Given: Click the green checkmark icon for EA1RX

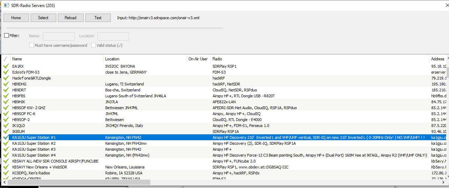Looking at the screenshot, I should (6, 66).
